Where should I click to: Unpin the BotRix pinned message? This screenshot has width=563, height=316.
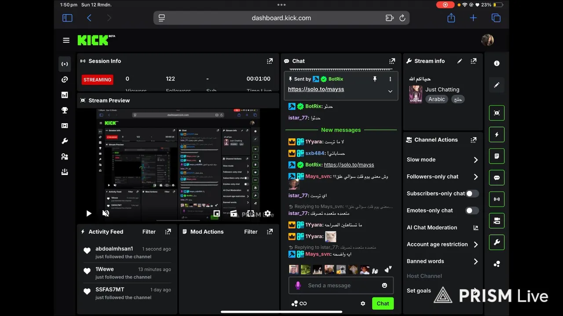pyautogui.click(x=375, y=79)
